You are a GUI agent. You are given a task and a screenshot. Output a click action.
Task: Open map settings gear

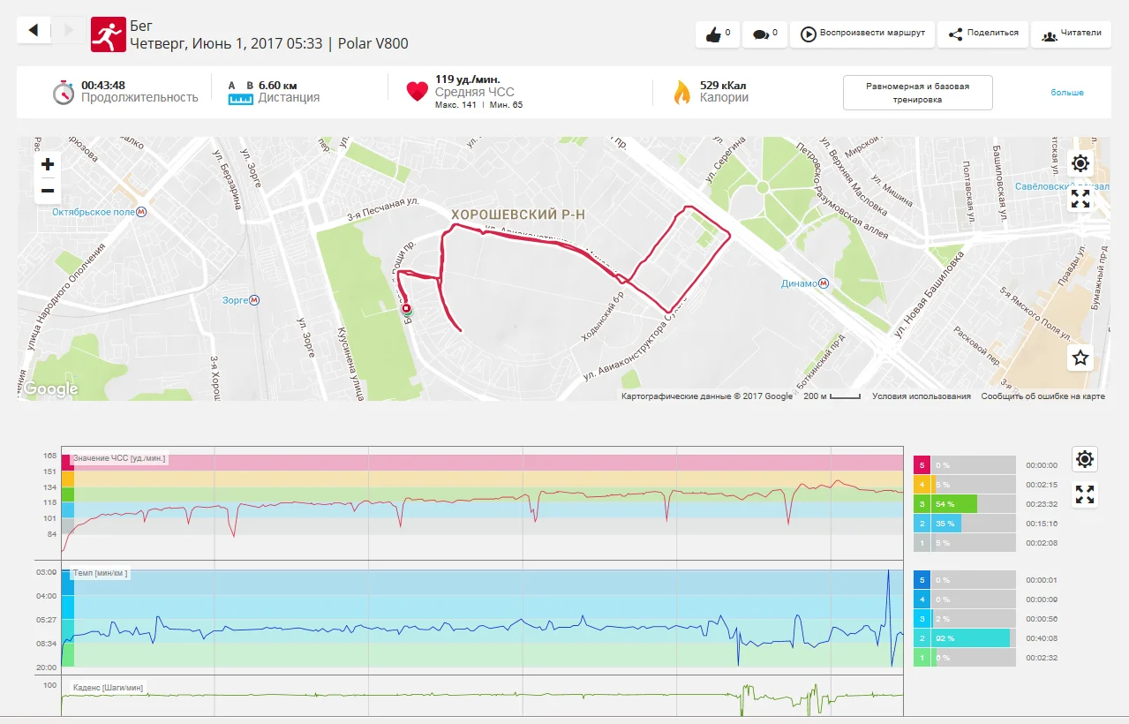(1080, 163)
